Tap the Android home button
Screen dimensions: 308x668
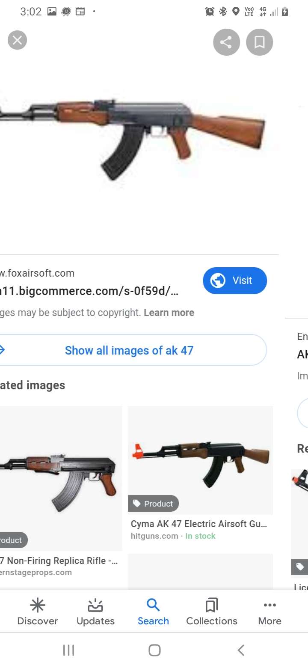point(154,650)
